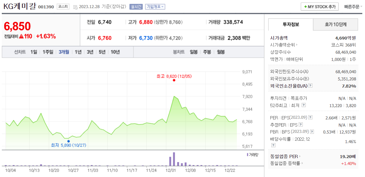
Task: Show the 월봉 candlestick chart
Action: click(x=221, y=52)
